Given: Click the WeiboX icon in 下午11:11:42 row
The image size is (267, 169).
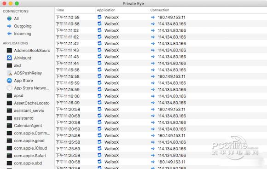Looking at the screenshot, I should 99,43.
